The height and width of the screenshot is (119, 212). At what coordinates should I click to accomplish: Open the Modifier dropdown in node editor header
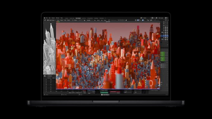point(89,20)
